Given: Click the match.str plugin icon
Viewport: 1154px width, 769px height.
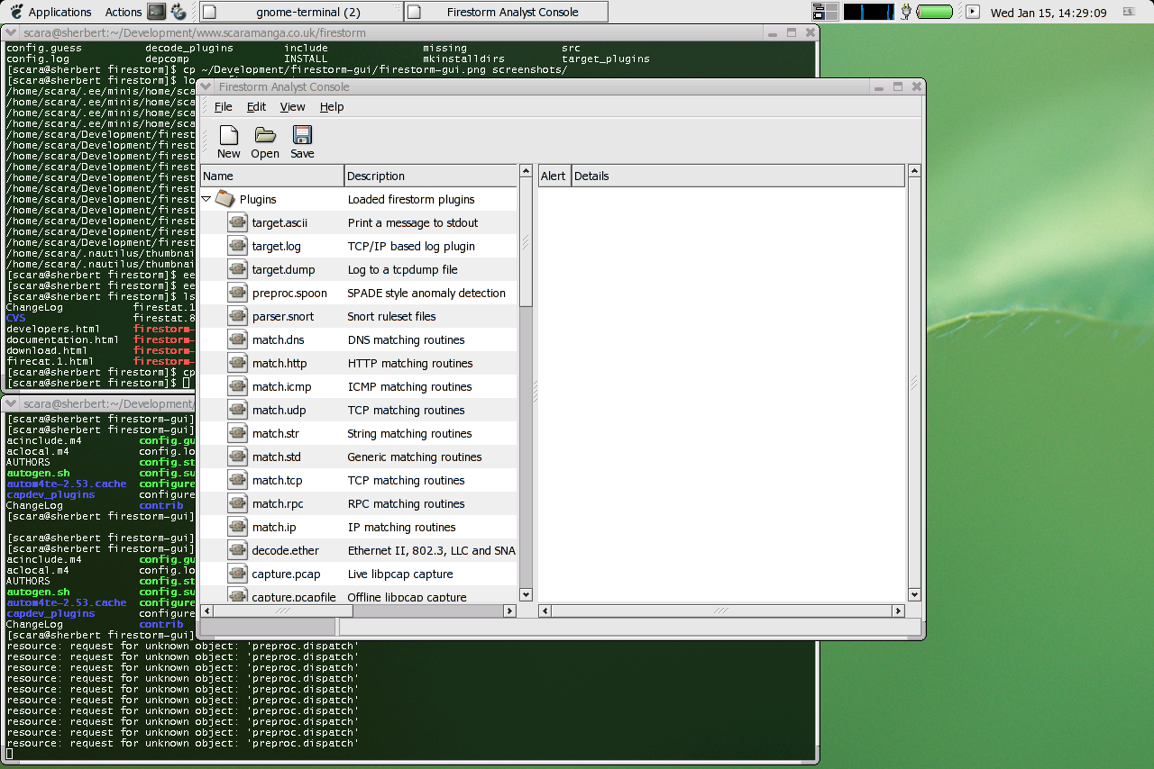Looking at the screenshot, I should click(x=238, y=433).
